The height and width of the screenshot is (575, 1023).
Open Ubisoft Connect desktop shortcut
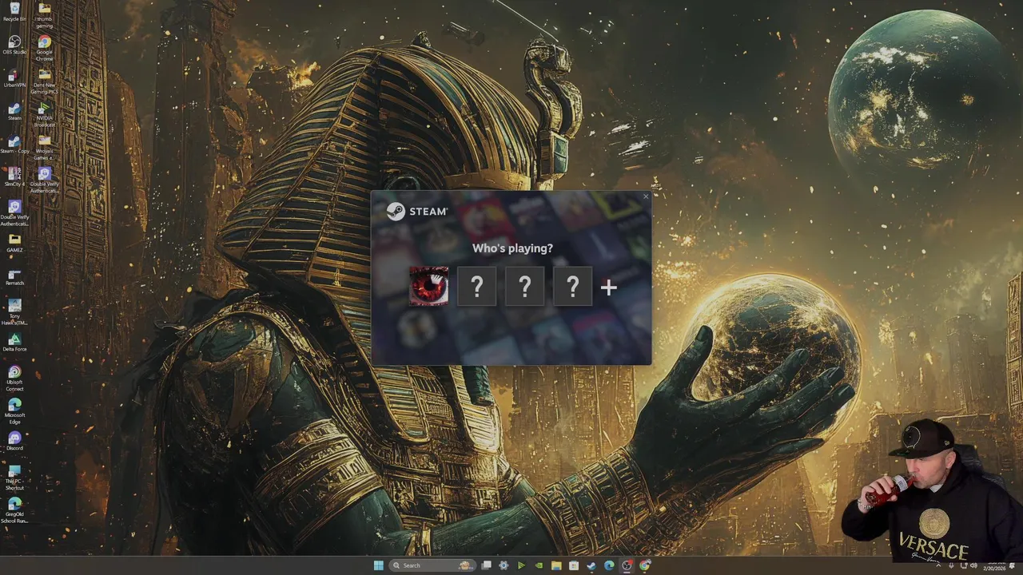14,379
